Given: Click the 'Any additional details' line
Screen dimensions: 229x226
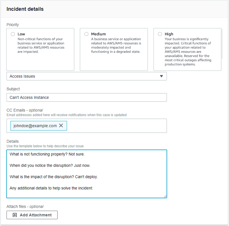Looking at the screenshot, I should (x=51, y=188).
